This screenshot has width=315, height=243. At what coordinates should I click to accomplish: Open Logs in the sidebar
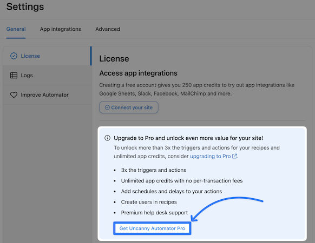(47, 76)
